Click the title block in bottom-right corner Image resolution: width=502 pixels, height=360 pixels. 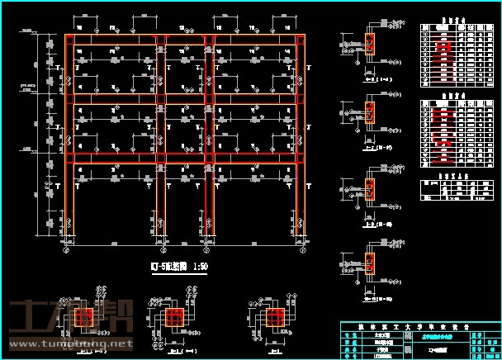[420, 339]
